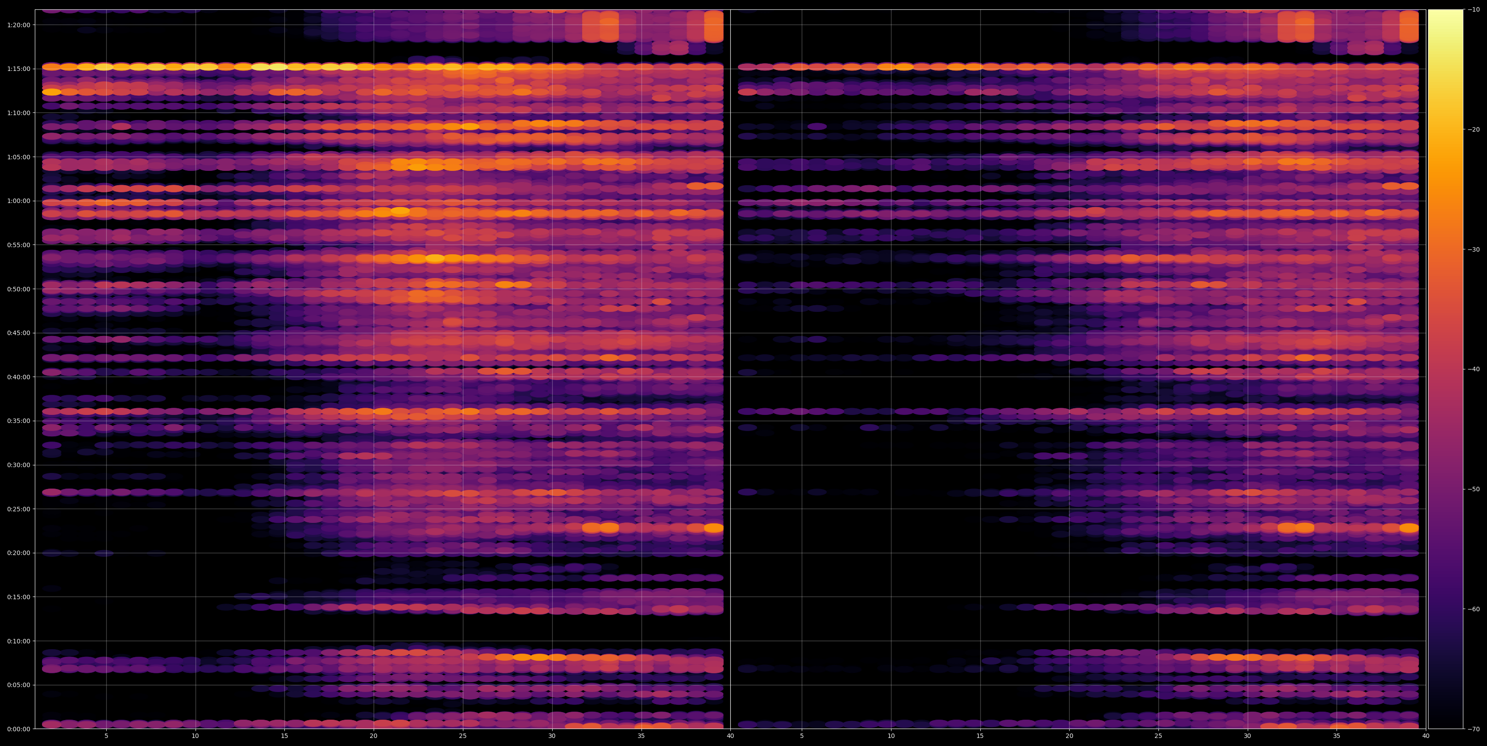The width and height of the screenshot is (1487, 746).
Task: Click the 0:35:00 time axis label
Action: (18, 421)
